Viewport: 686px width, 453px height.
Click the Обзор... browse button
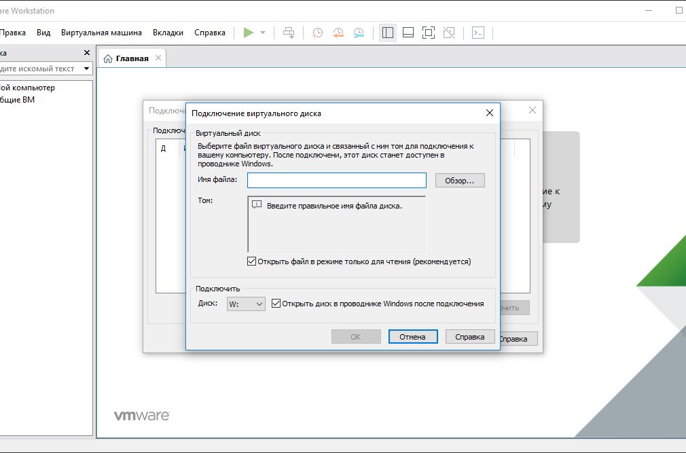pos(460,181)
